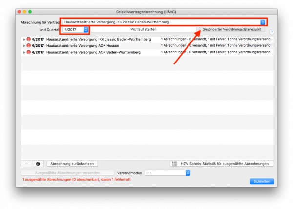Click the refresh circular arrow button
Image resolution: width=293 pixels, height=209 pixels.
(x=38, y=164)
